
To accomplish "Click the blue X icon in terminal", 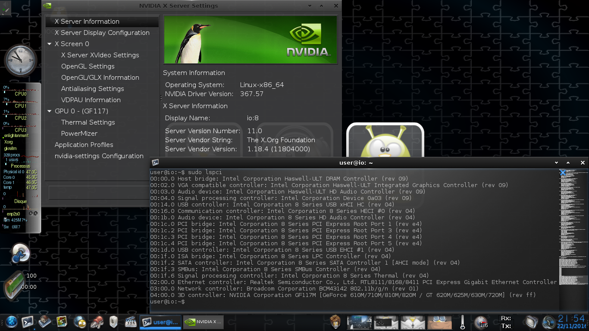I will click(563, 172).
